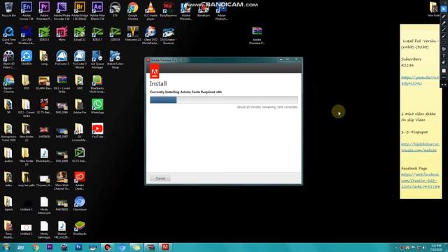
Task: Open website link in sticky note
Action: [x=420, y=147]
